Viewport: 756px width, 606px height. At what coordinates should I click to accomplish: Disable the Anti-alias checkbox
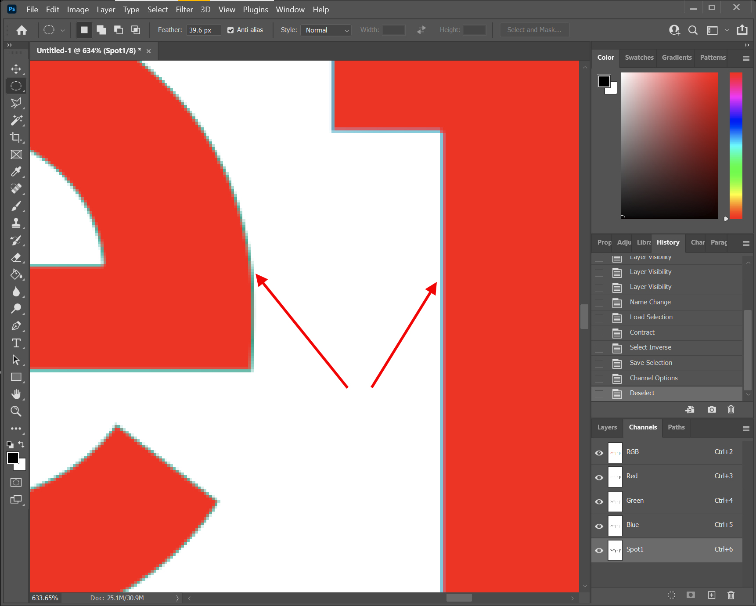pos(230,30)
